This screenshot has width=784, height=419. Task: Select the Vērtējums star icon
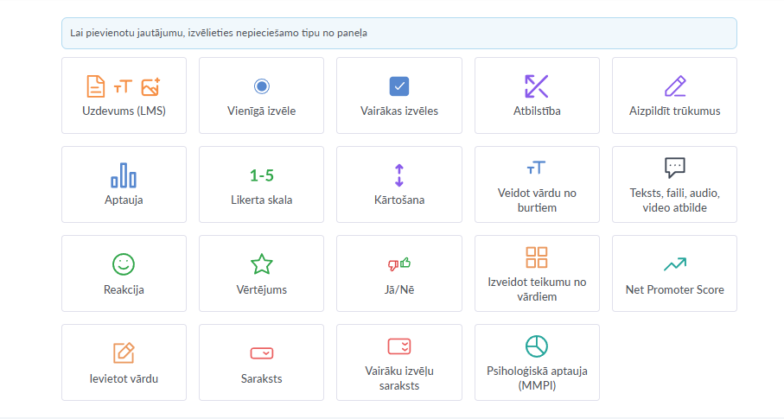click(261, 264)
